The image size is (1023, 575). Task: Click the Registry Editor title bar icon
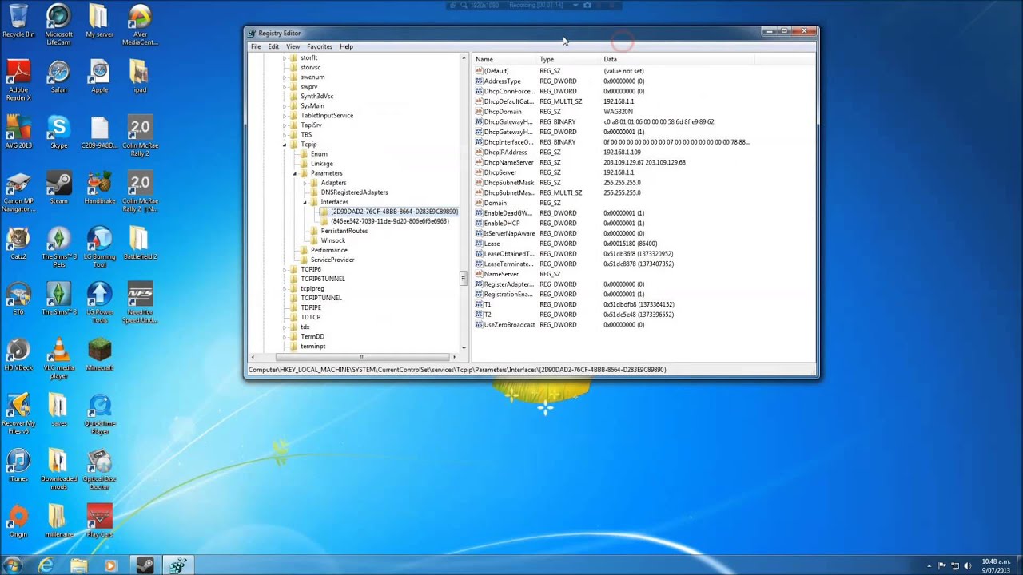[x=252, y=33]
